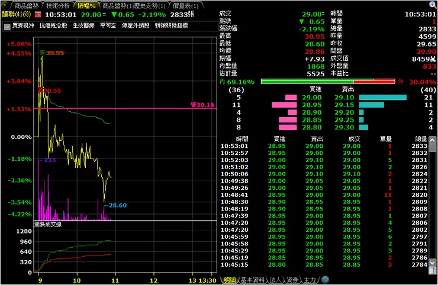438x285 pixels.
Task: Click the 最低 value 28.60 in quote panel
Action: [x=314, y=44]
